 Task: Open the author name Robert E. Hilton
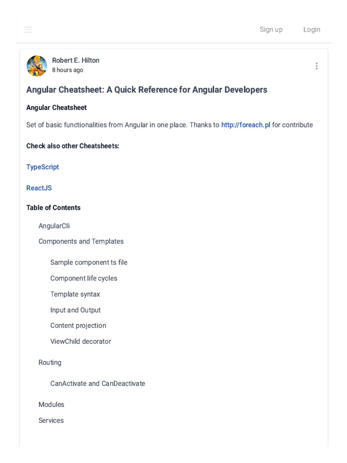75,61
